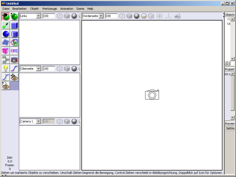The width and height of the screenshot is (236, 177).
Task: Open the Bearbeiten menu
Action: pyautogui.click(x=19, y=9)
